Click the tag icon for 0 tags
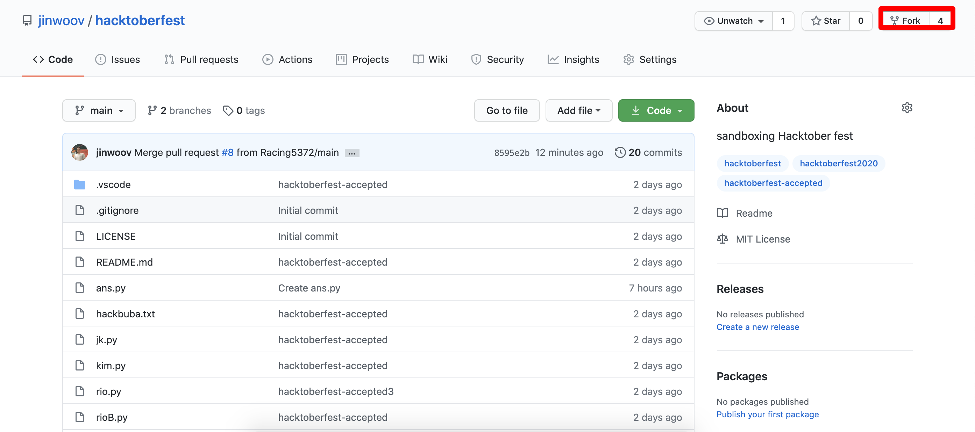 coord(228,110)
